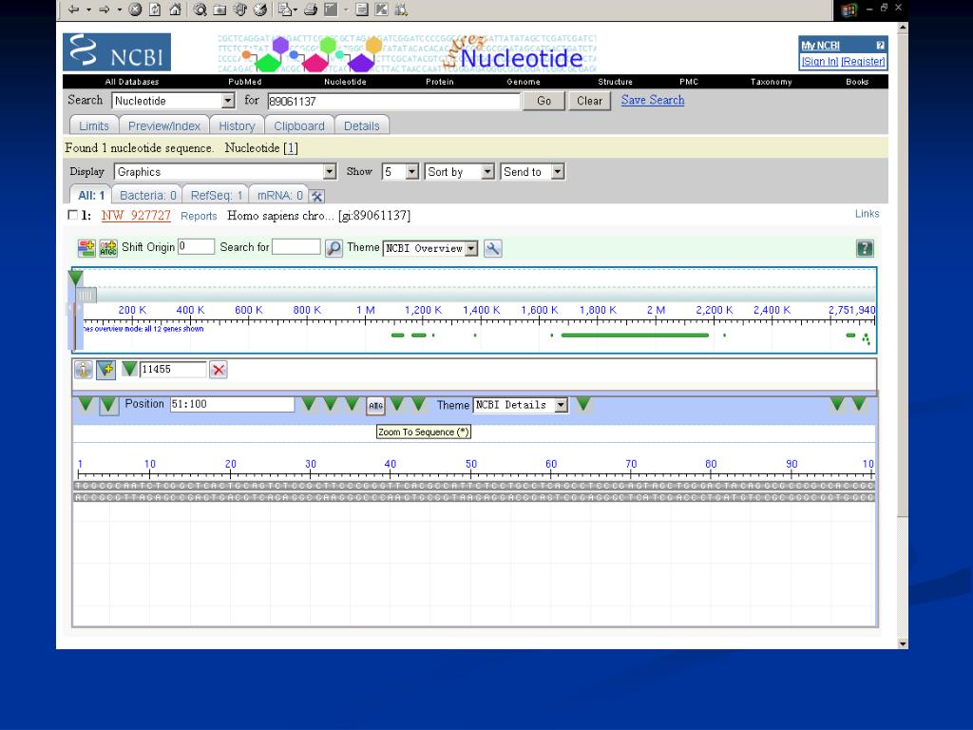Click the search term field containing 89061137
The width and height of the screenshot is (973, 730).
[394, 101]
